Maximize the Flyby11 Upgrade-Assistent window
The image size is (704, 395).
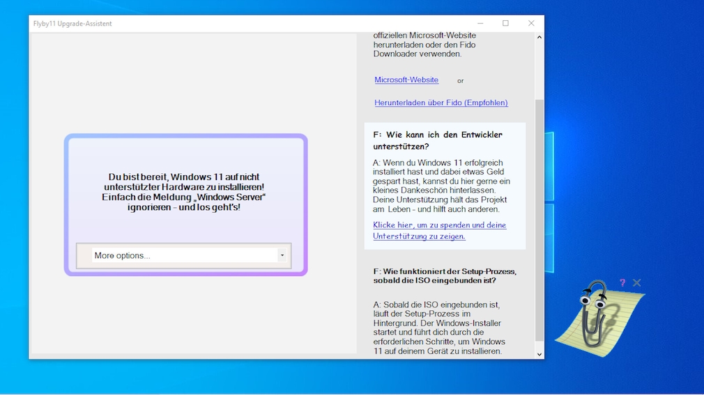click(505, 24)
